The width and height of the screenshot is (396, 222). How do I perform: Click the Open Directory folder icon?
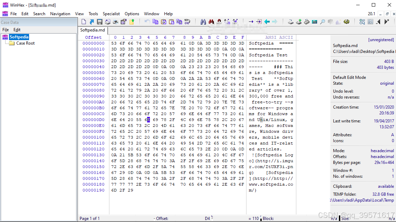coord(132,22)
